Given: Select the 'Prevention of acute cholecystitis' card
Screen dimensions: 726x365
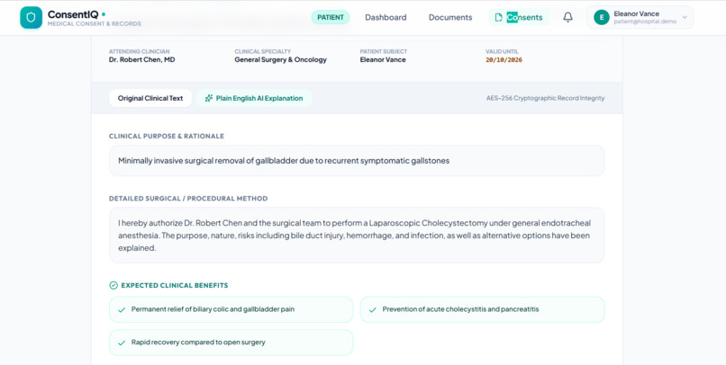Looking at the screenshot, I should click(482, 309).
